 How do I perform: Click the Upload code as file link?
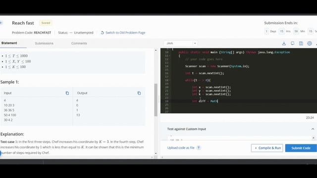[x=181, y=148]
